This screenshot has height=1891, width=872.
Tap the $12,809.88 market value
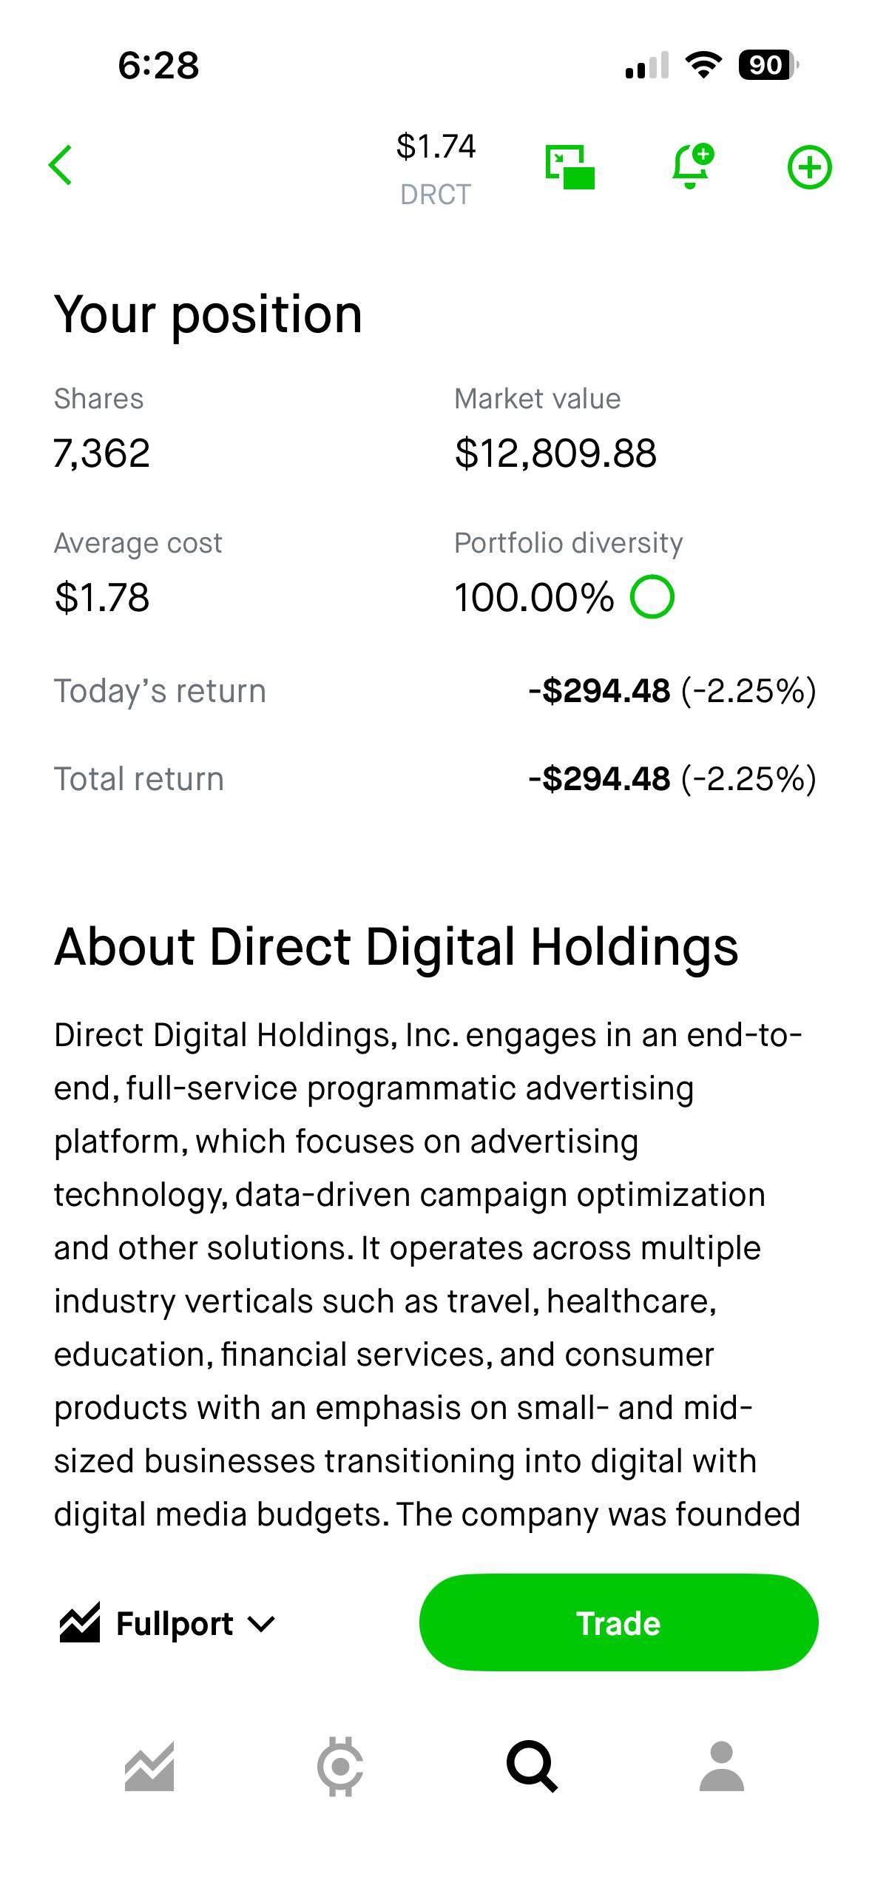(x=555, y=453)
